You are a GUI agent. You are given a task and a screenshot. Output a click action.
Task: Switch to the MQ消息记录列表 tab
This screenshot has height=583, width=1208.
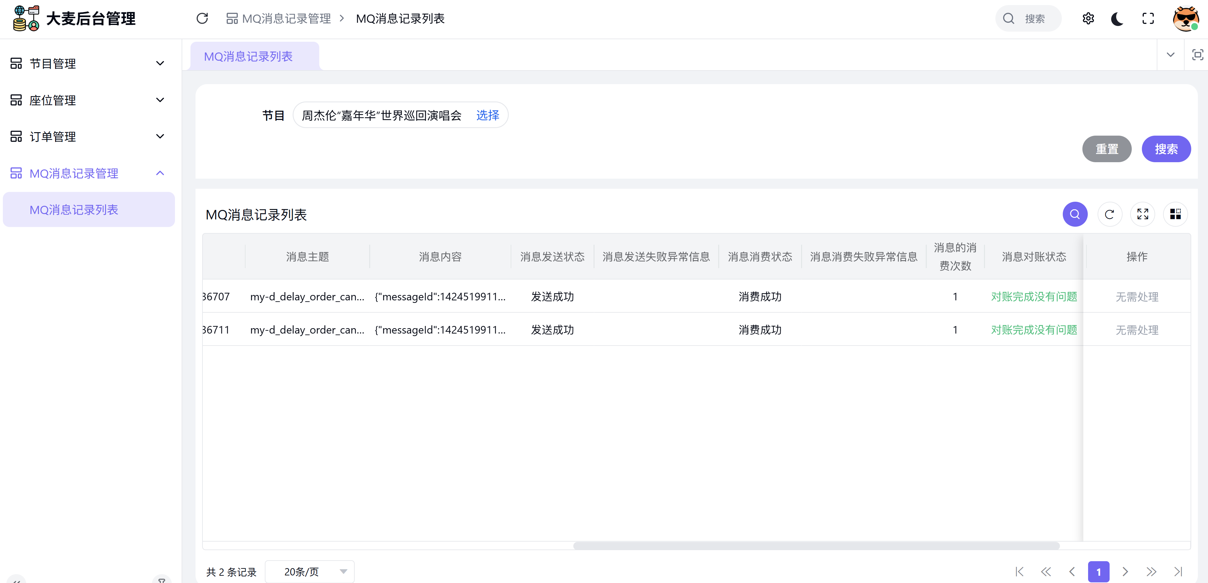click(248, 56)
